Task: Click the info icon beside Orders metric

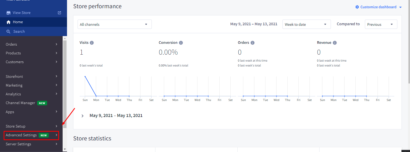Action: click(x=253, y=43)
